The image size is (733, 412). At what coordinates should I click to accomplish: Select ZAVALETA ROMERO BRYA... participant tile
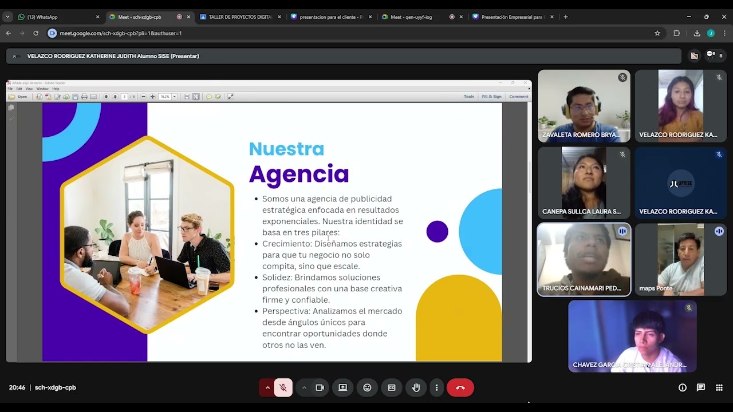(584, 106)
